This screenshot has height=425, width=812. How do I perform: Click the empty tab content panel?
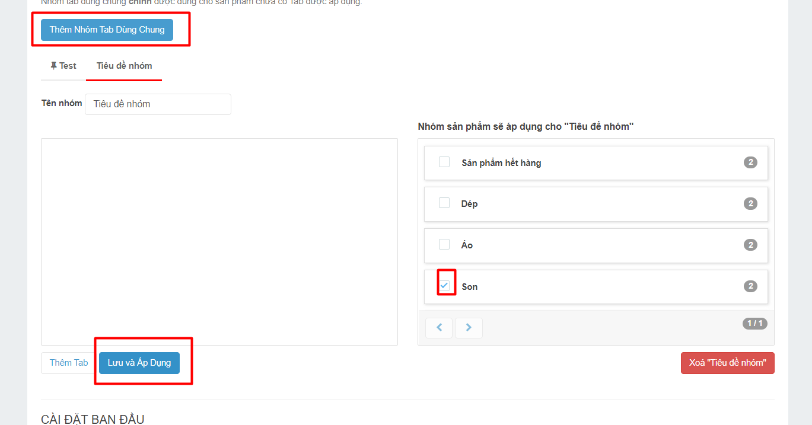(219, 241)
